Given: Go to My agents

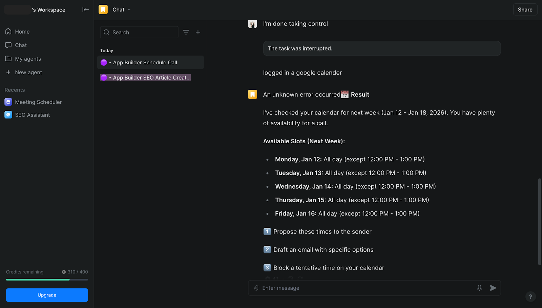Looking at the screenshot, I should (x=28, y=59).
